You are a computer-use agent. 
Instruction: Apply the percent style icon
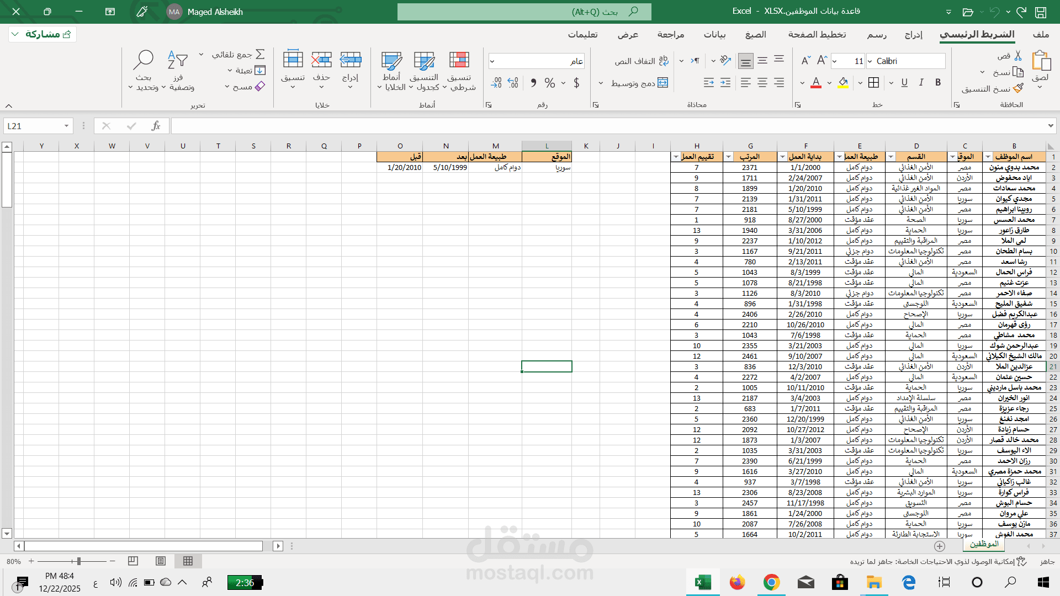tap(549, 83)
